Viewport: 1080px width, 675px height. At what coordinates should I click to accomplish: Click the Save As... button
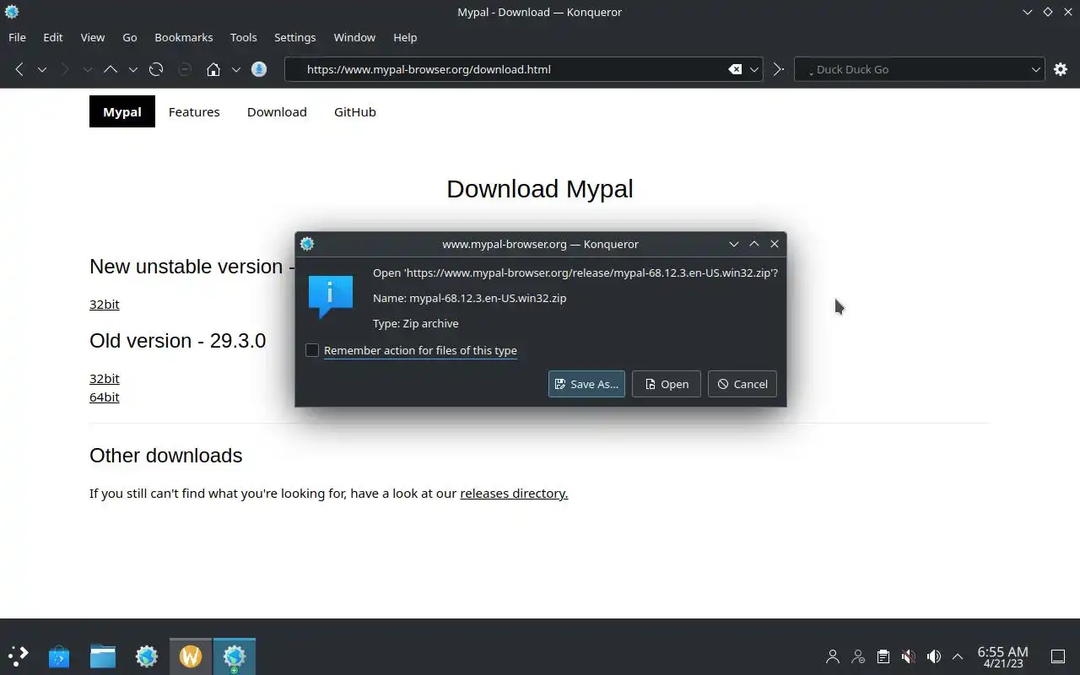[x=586, y=384]
